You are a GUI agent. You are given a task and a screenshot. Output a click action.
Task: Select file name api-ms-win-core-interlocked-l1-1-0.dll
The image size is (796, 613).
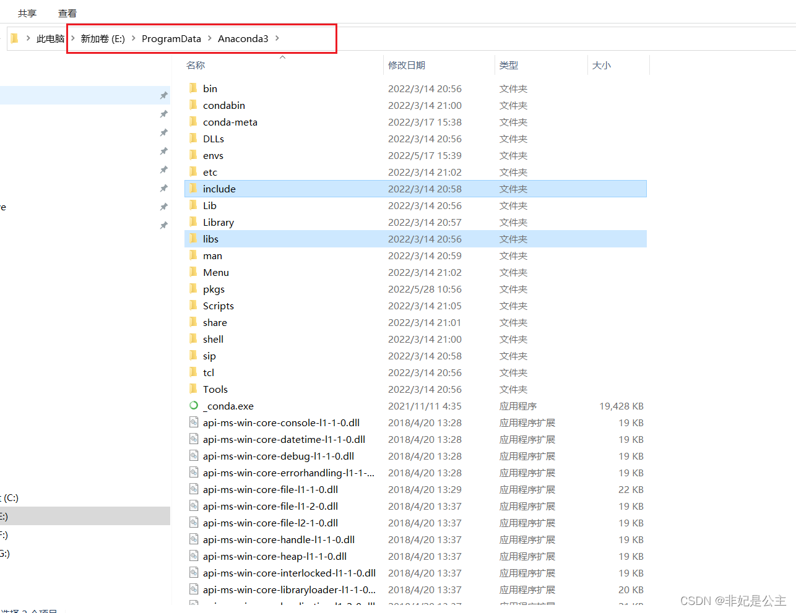289,573
